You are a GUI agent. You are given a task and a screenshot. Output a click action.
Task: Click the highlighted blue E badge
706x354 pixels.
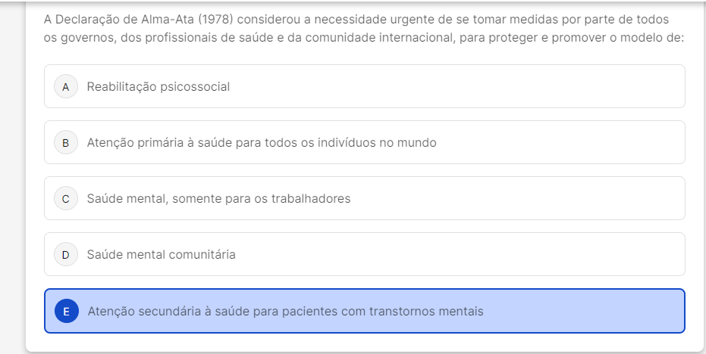(x=67, y=311)
